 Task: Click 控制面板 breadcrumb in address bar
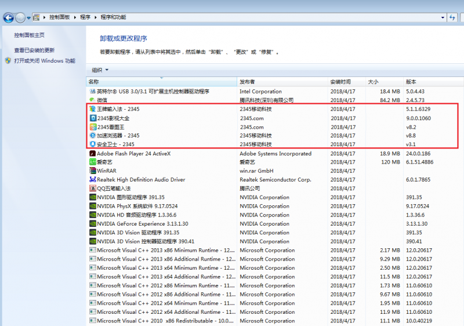pyautogui.click(x=60, y=17)
